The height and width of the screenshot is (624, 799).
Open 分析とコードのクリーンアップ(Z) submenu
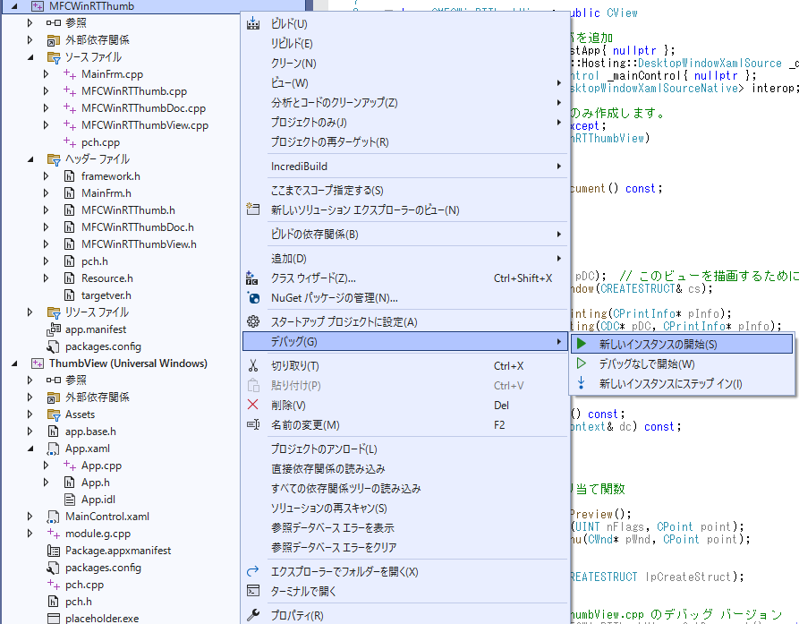coord(405,102)
